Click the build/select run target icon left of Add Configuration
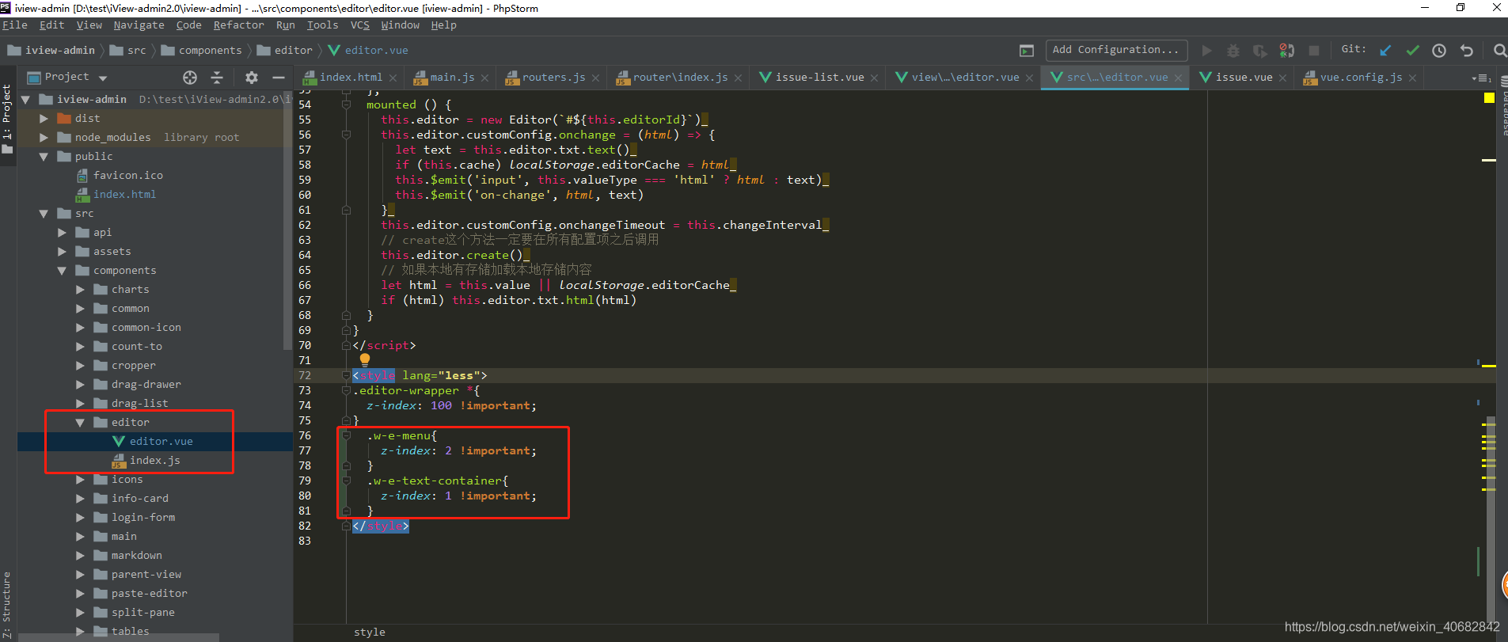This screenshot has height=642, width=1508. coord(1027,51)
